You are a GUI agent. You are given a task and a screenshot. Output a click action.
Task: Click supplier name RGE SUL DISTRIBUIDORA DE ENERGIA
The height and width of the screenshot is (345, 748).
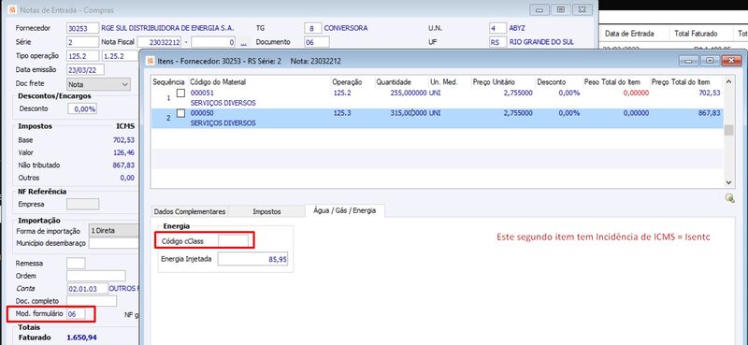pyautogui.click(x=167, y=28)
